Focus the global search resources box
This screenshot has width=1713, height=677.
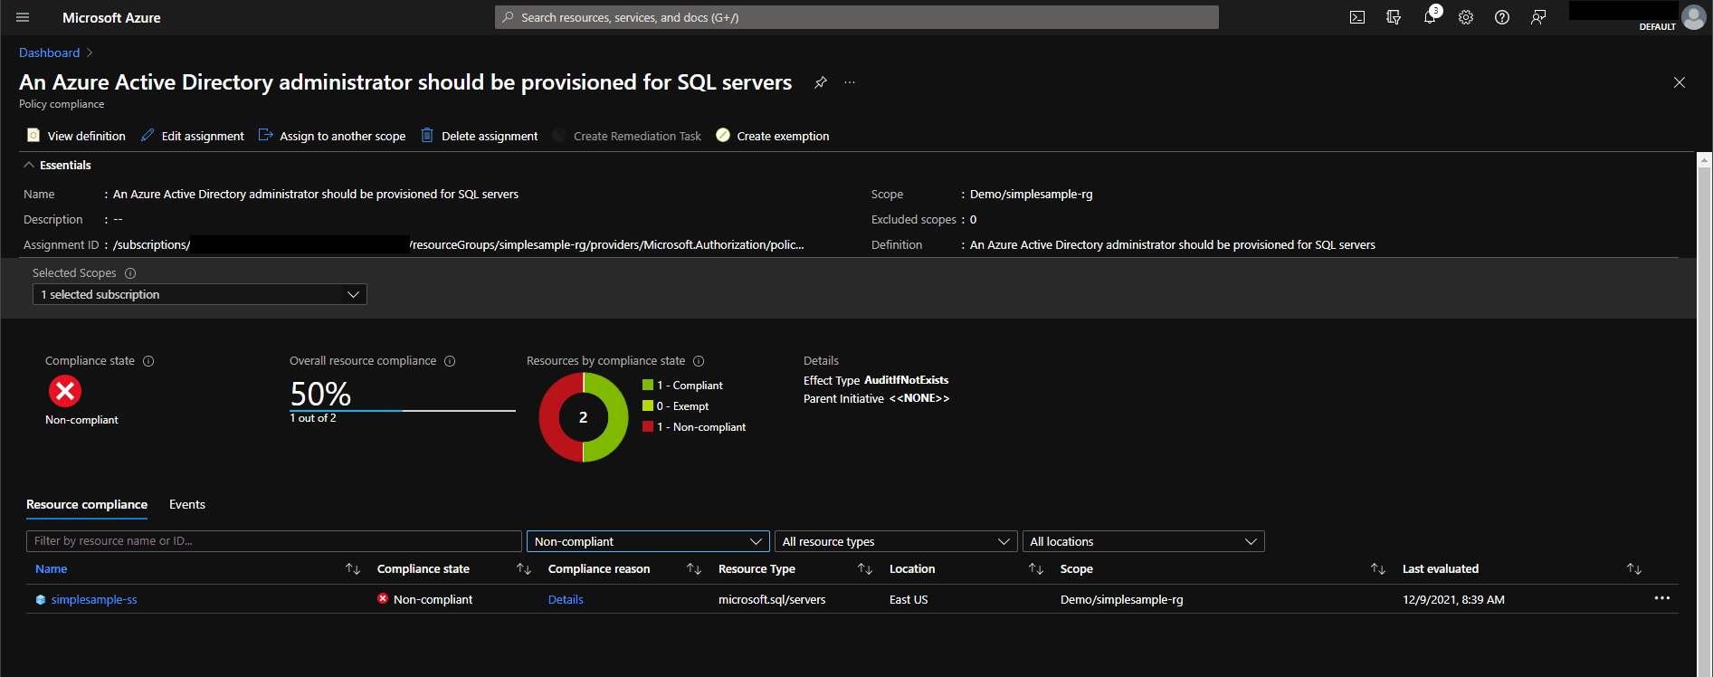pyautogui.click(x=857, y=17)
